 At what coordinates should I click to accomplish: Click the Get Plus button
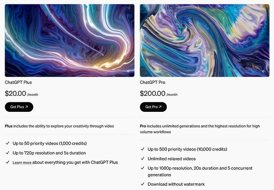[19, 107]
